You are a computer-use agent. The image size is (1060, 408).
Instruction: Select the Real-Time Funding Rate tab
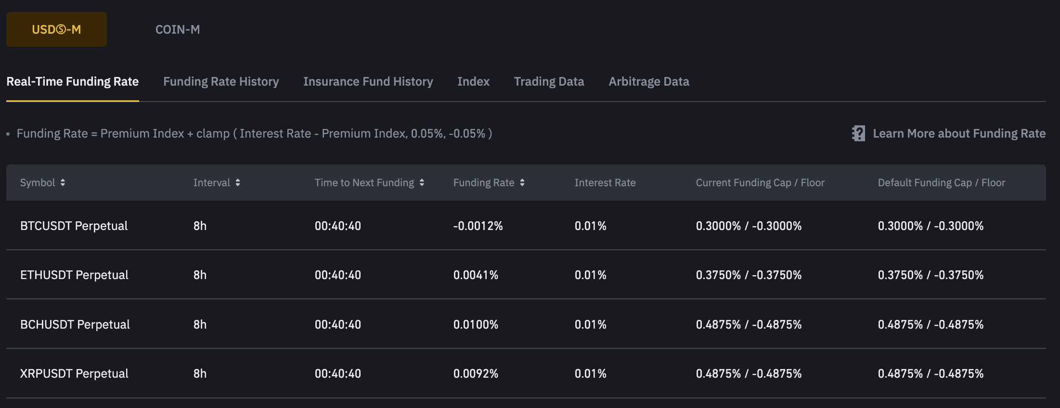click(x=72, y=81)
